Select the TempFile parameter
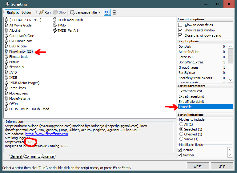Viewport: 237px width, 173px height. pyautogui.click(x=205, y=107)
